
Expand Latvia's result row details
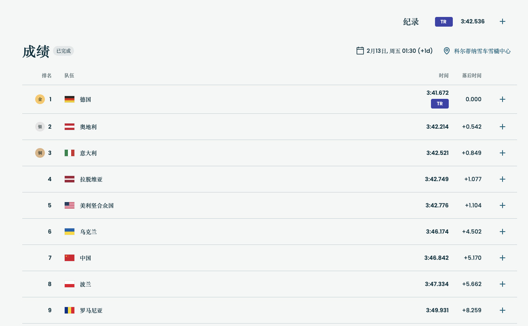point(502,179)
